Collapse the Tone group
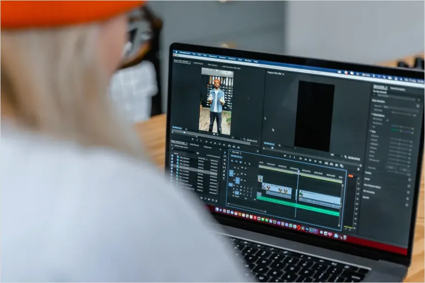The width and height of the screenshot is (425, 283). point(370,131)
